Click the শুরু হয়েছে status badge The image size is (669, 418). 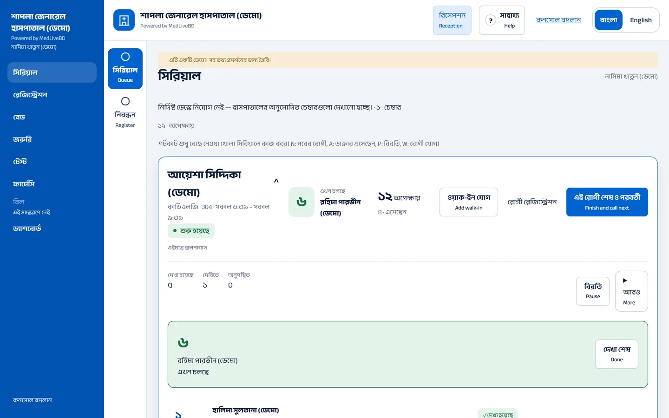pyautogui.click(x=191, y=231)
